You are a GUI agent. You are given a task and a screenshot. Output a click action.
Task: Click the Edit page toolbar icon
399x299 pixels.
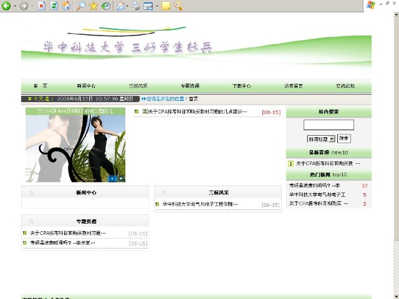148,6
